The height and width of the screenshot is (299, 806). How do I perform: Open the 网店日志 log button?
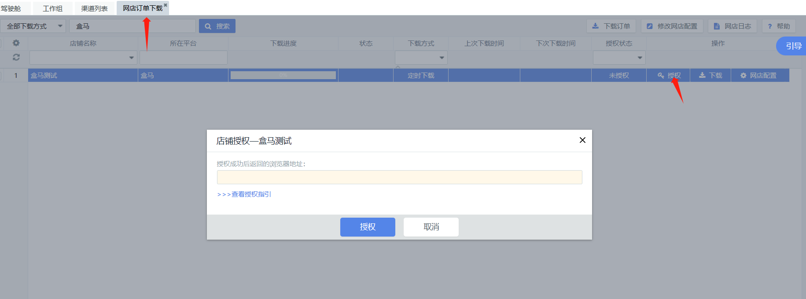pyautogui.click(x=732, y=26)
